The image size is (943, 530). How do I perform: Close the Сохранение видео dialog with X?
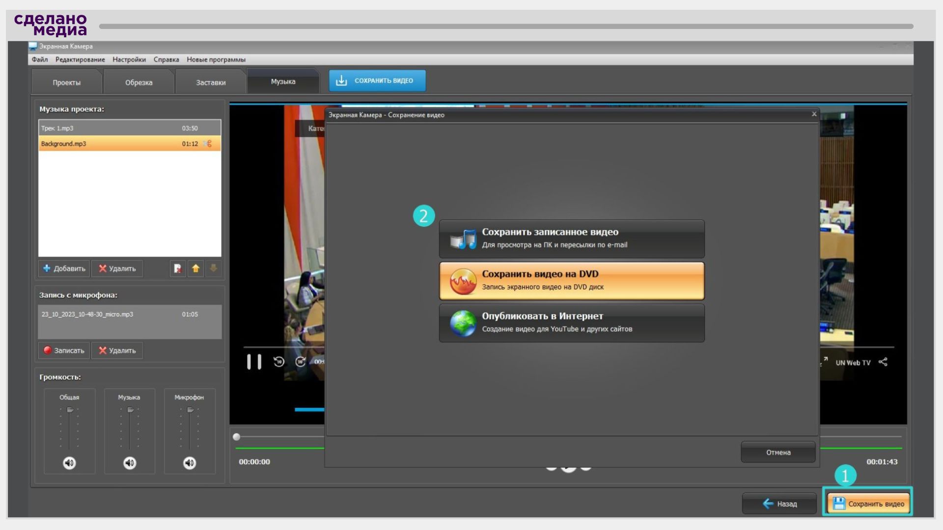[x=814, y=114]
